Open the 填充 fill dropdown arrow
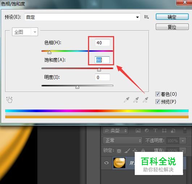 point(183,150)
